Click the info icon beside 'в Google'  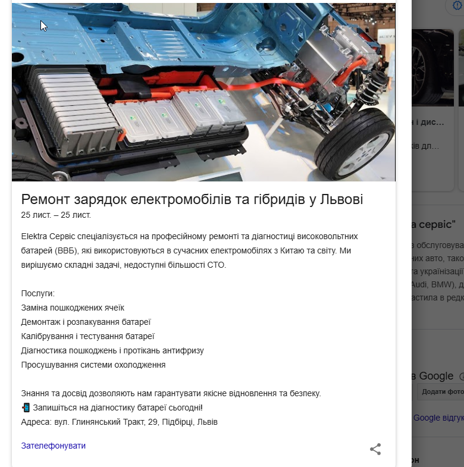(461, 377)
